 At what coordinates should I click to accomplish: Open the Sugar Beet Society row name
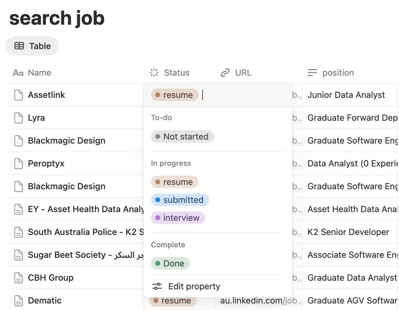[86, 255]
